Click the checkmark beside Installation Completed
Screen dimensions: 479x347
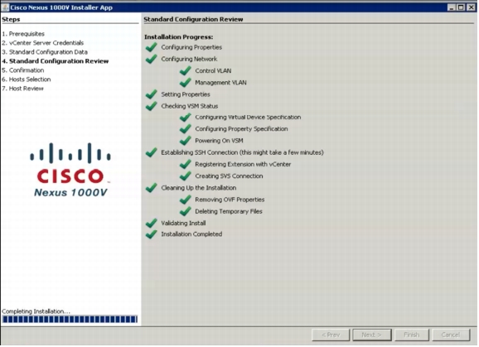151,234
